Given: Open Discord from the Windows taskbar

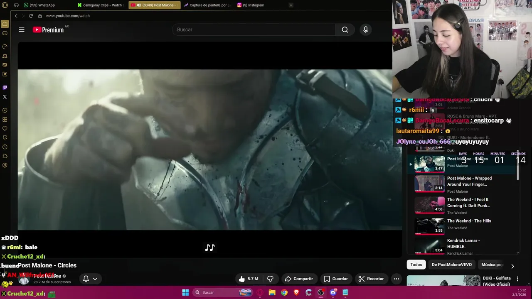Looking at the screenshot, I should point(333,292).
